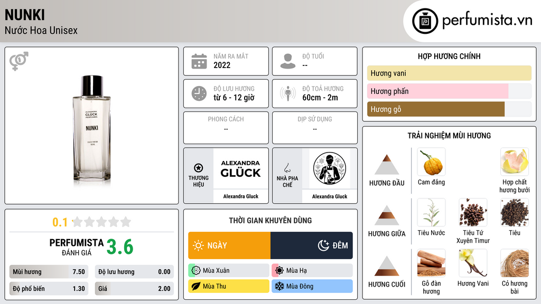The width and height of the screenshot is (541, 304).
Task: Click the sun icon in Ngày
Action: (199, 245)
